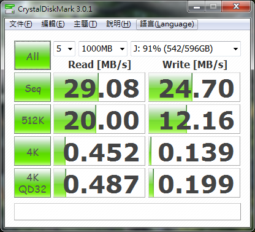Open the 說明(H) menu
255x232 pixels.
pos(118,24)
